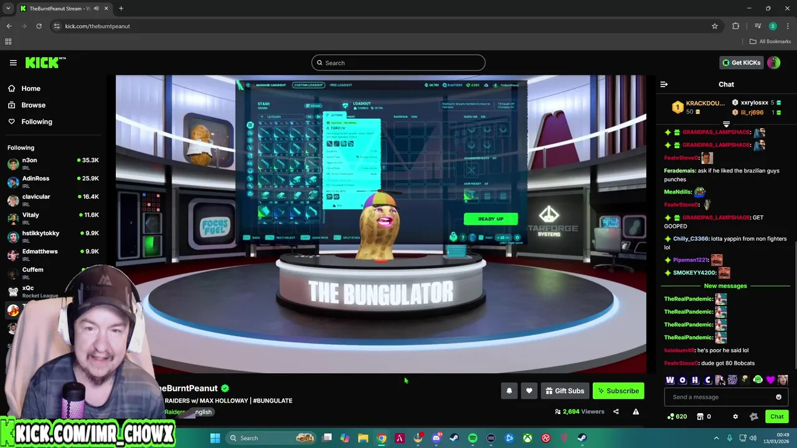Viewport: 797px width, 448px height.
Task: Insert the H letter emote
Action: click(695, 380)
